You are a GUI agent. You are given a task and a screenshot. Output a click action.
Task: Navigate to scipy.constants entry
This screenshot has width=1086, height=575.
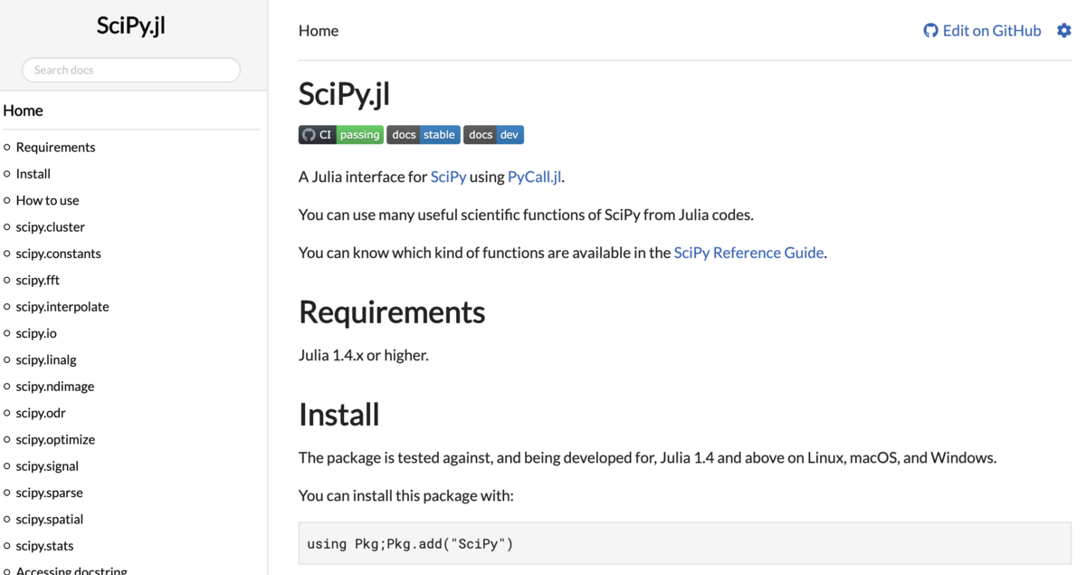pyautogui.click(x=59, y=253)
